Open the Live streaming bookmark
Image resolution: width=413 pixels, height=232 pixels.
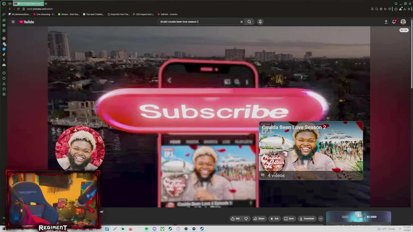point(44,14)
